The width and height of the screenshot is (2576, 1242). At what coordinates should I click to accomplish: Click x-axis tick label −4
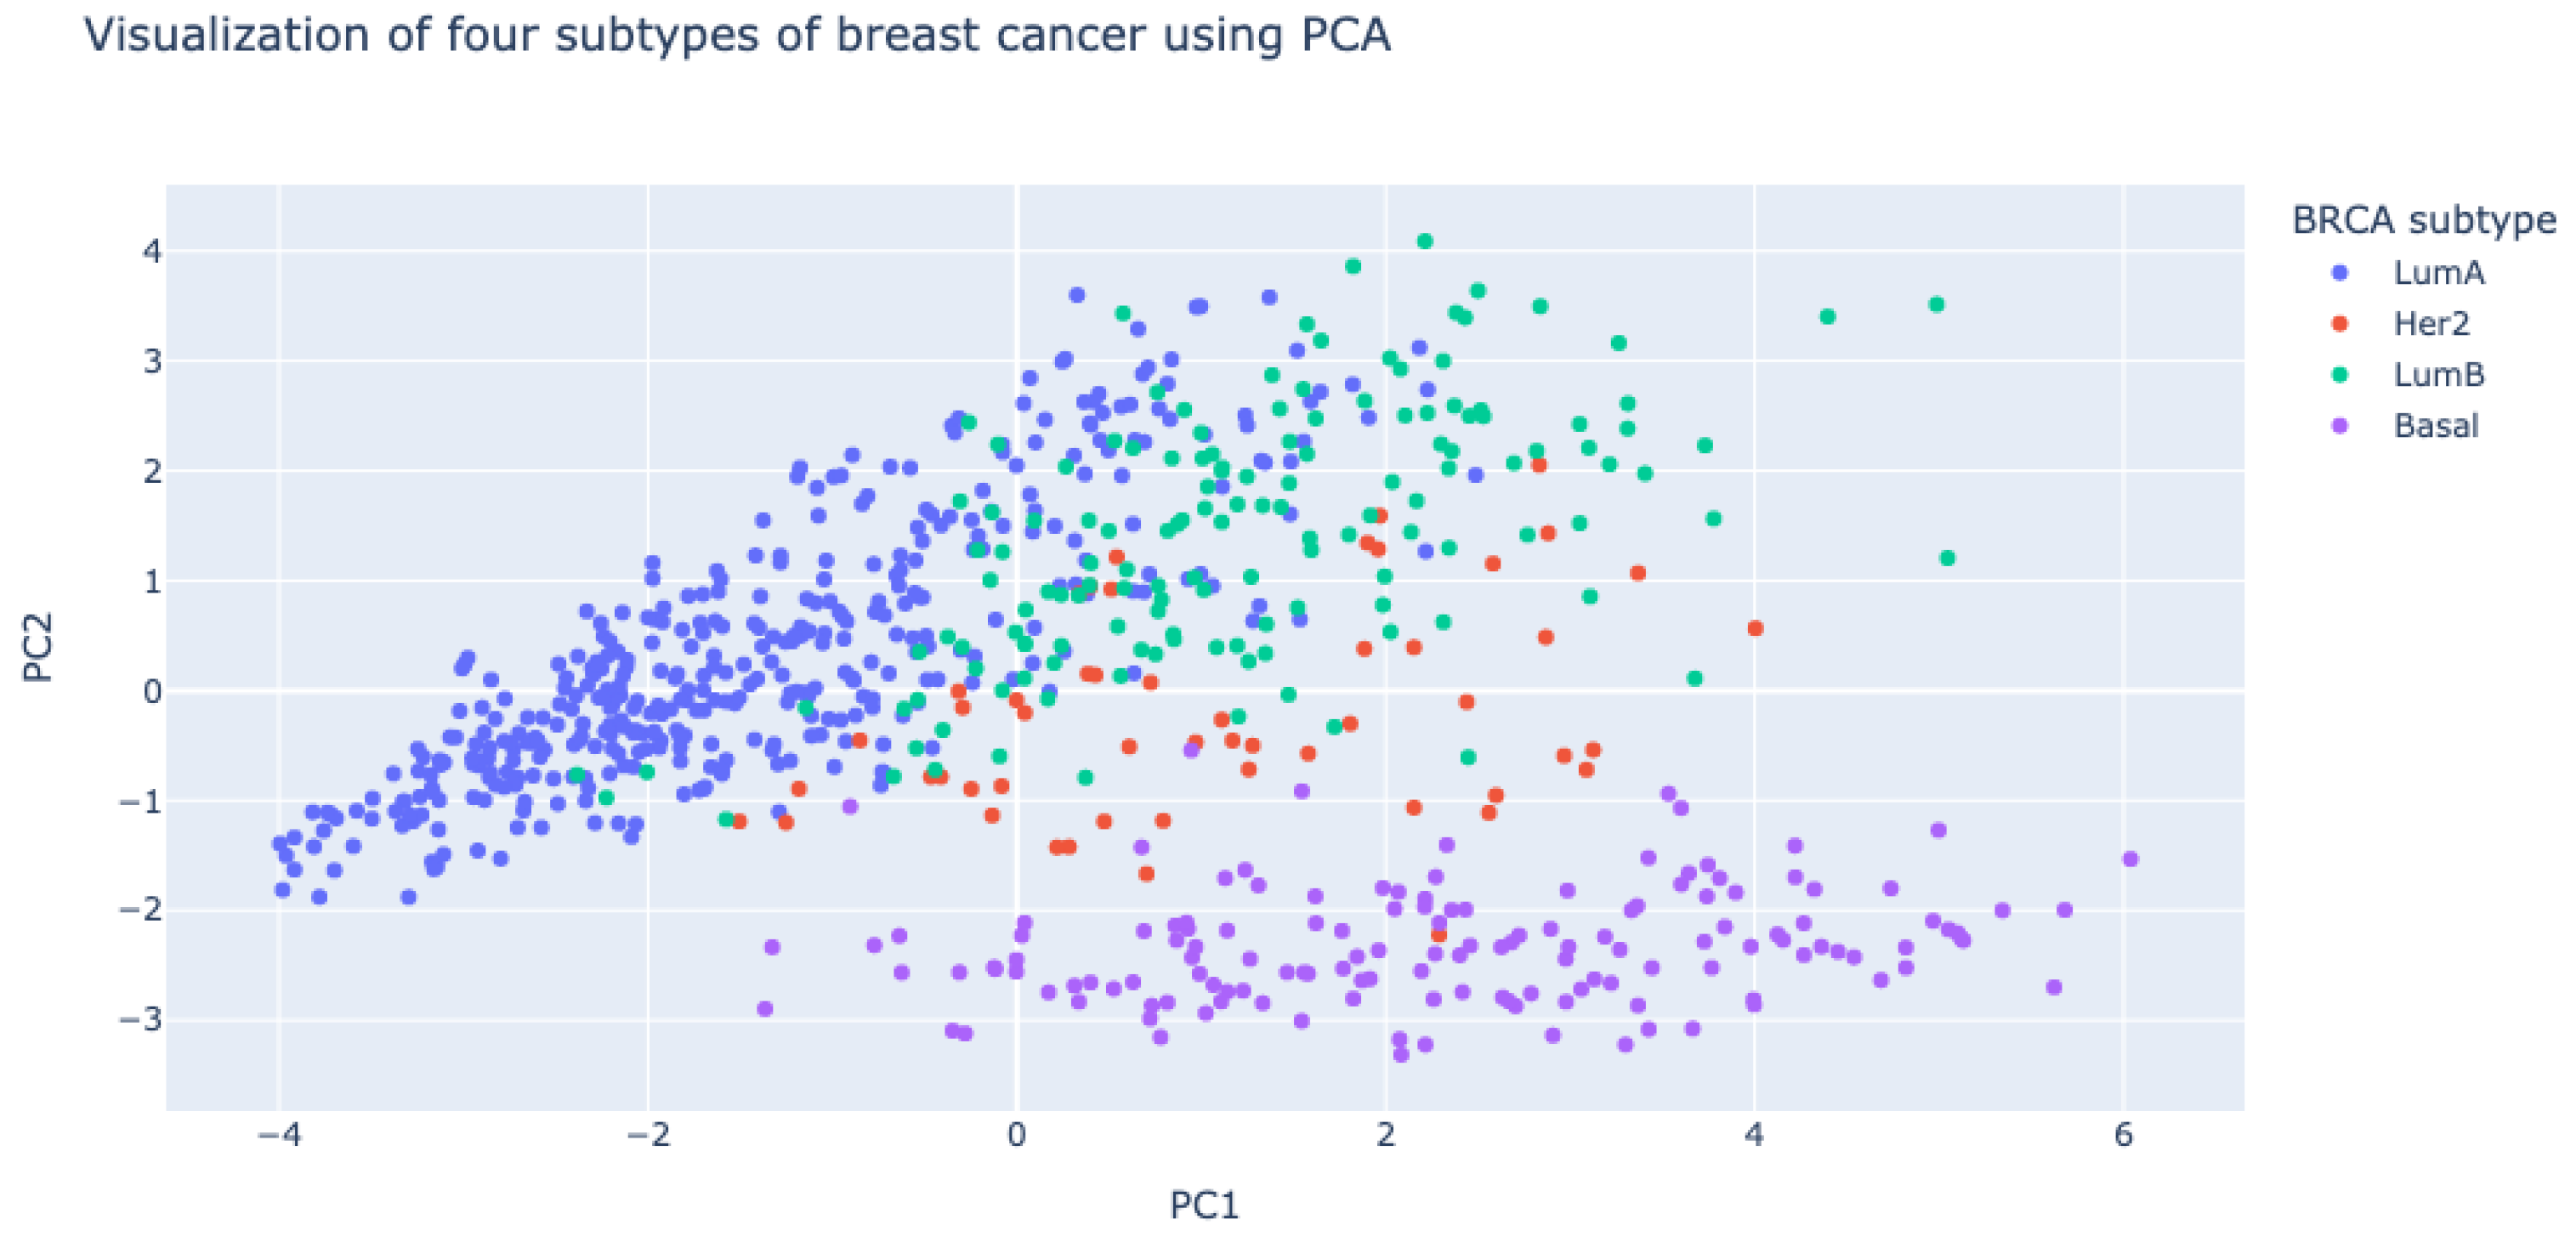[278, 1135]
